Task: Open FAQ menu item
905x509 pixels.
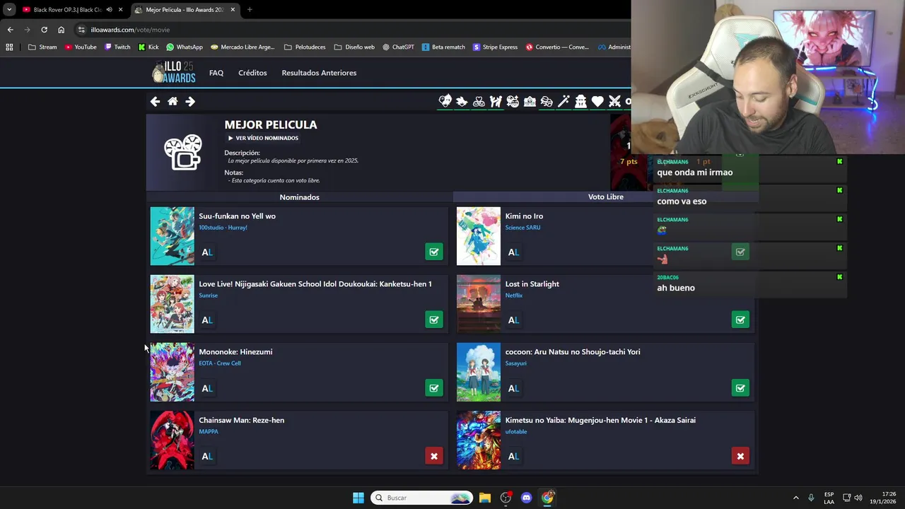Action: 216,73
